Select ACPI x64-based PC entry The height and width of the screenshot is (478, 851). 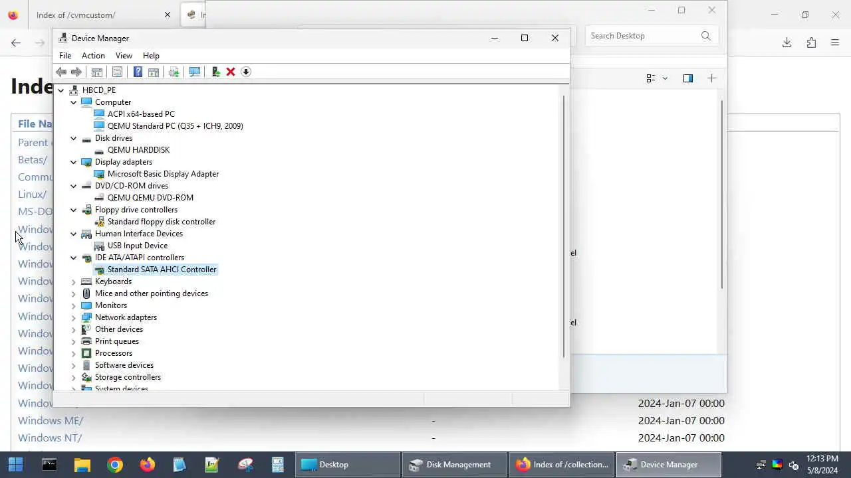141,114
